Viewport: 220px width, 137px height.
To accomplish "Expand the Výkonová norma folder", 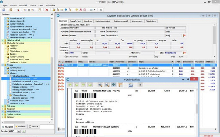I will (x=8, y=95).
